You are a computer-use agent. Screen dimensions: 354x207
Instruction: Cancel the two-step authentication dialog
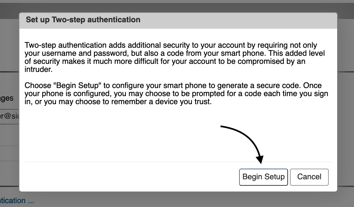pyautogui.click(x=309, y=177)
